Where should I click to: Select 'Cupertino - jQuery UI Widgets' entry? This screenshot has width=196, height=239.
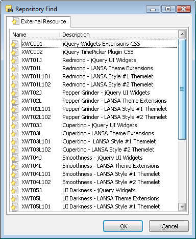coord(100,125)
